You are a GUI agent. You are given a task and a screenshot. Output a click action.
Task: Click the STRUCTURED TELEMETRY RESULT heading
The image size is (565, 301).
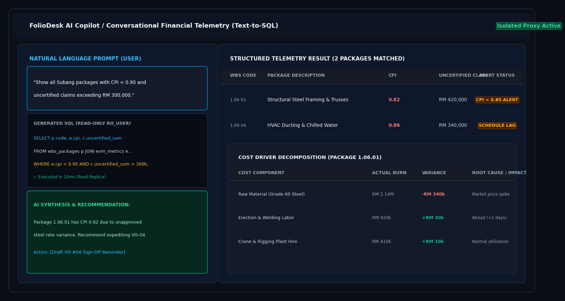tap(317, 59)
